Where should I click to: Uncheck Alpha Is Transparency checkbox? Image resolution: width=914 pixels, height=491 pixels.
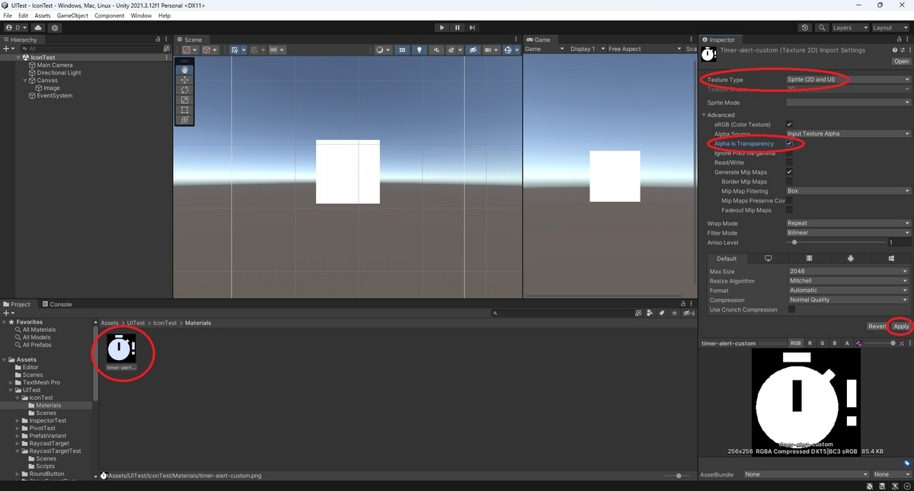tap(789, 143)
